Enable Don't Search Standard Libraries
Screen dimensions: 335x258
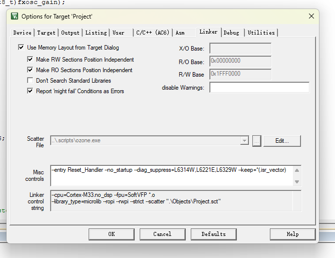pos(30,80)
